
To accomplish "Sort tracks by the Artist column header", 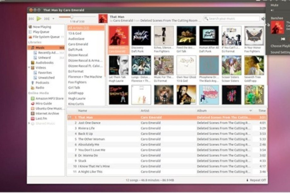I will (x=145, y=111).
